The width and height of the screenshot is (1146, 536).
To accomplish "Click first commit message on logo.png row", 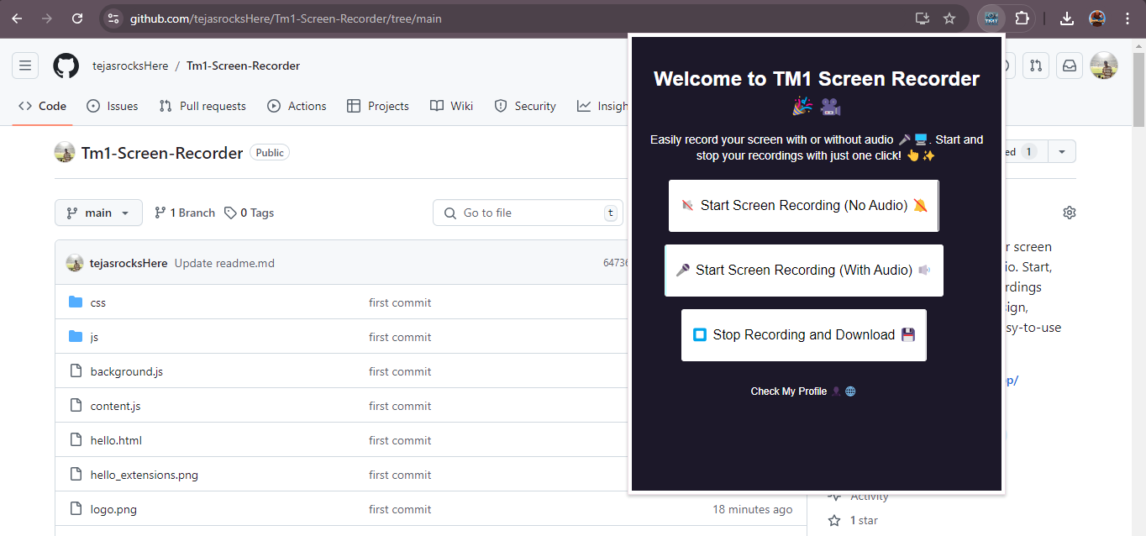I will click(x=400, y=509).
